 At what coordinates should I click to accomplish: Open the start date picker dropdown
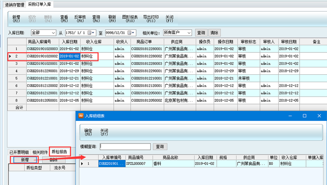93,33
